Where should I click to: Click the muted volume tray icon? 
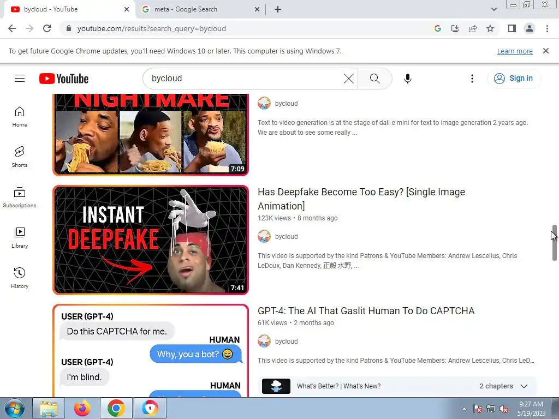click(504, 409)
